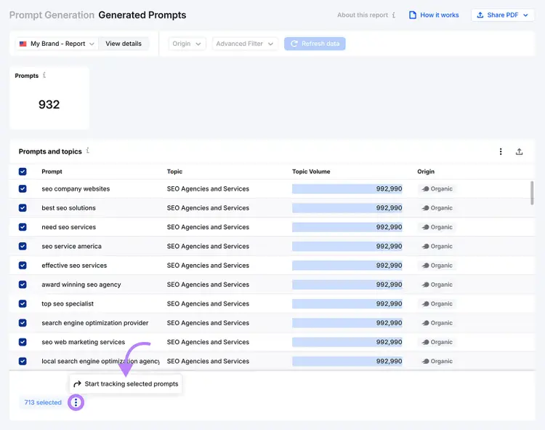Click the export upload icon in table header
This screenshot has width=545, height=430.
[x=519, y=151]
